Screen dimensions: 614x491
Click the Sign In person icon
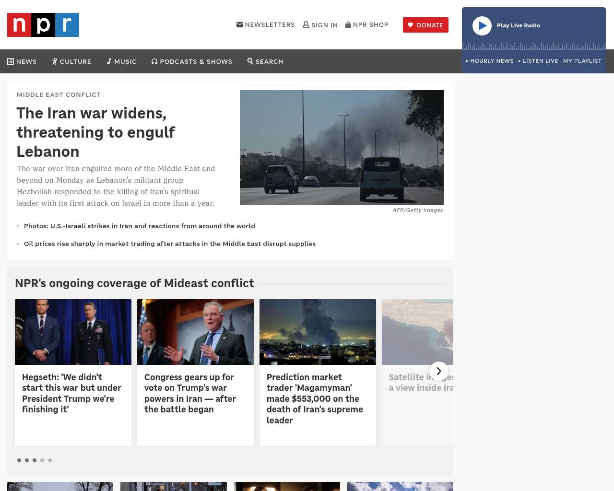pyautogui.click(x=306, y=24)
